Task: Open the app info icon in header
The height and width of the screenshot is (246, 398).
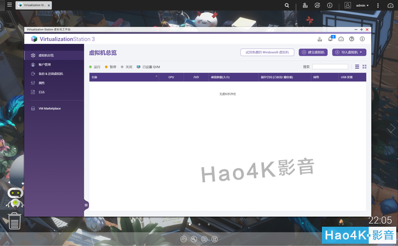Action: pos(362,39)
